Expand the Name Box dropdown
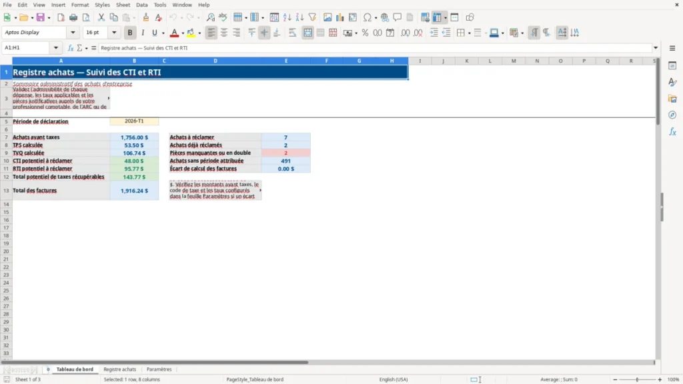 point(56,47)
